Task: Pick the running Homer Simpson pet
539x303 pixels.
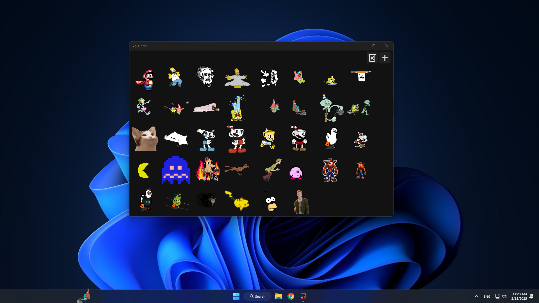Action: (x=175, y=77)
